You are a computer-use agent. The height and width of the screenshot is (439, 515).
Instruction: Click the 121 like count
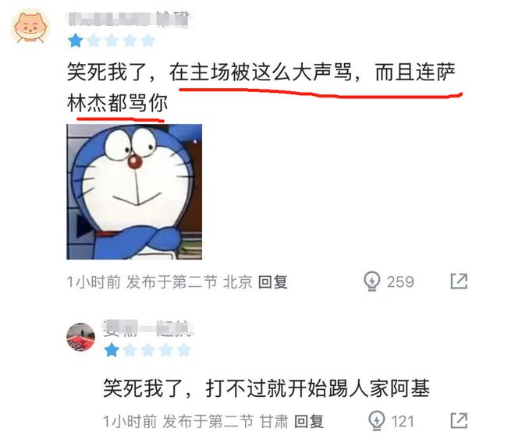[x=402, y=421]
